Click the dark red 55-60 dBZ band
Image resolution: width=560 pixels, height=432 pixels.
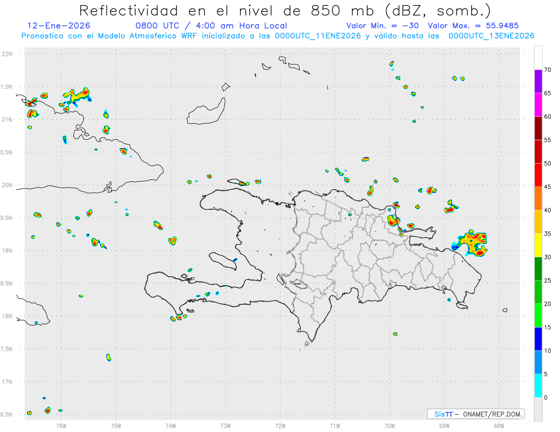click(538, 128)
